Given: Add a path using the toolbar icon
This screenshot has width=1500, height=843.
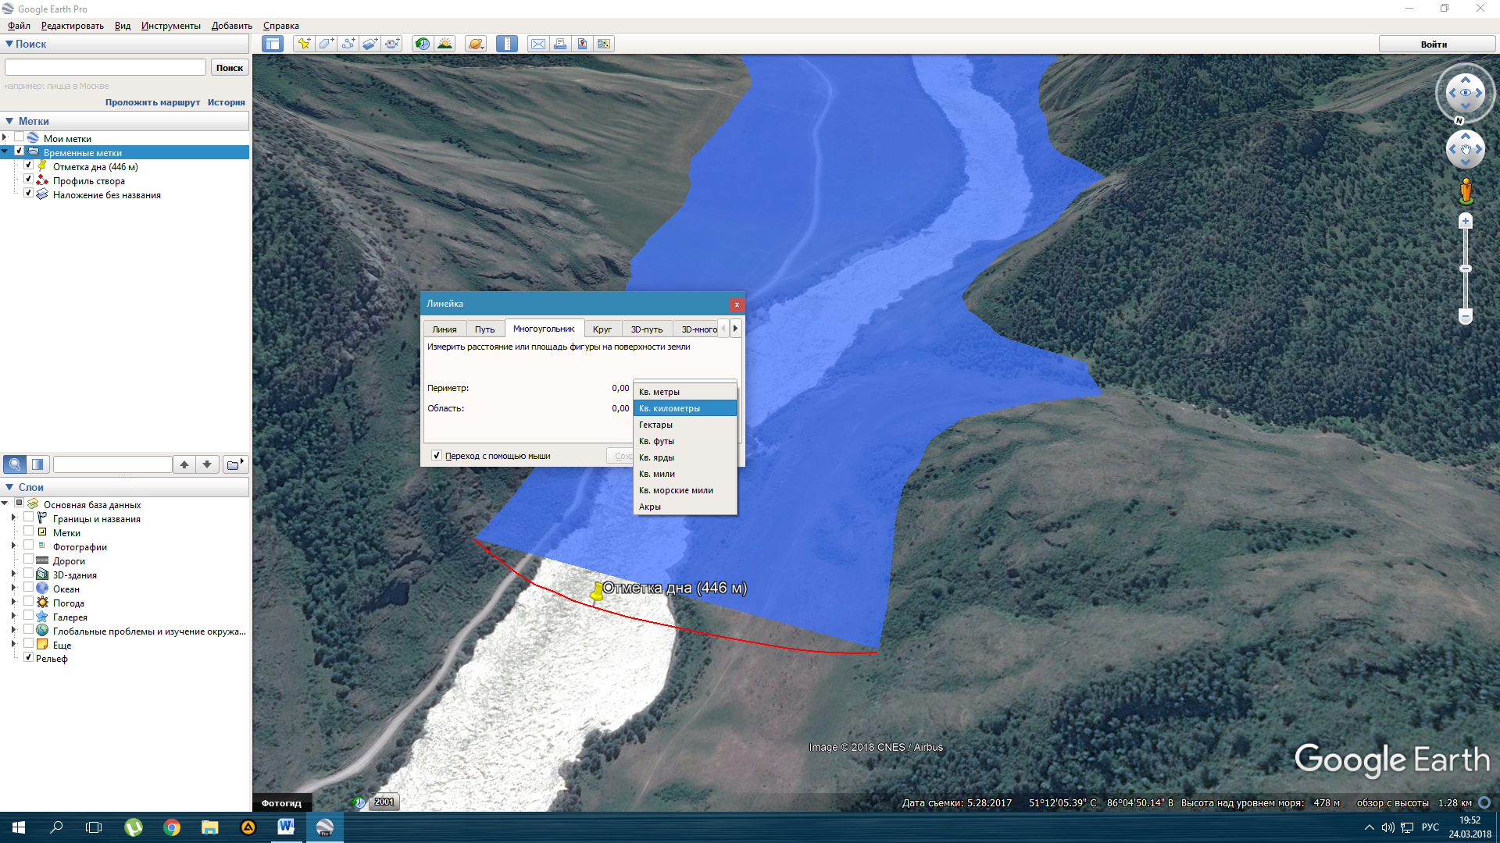Looking at the screenshot, I should [348, 44].
